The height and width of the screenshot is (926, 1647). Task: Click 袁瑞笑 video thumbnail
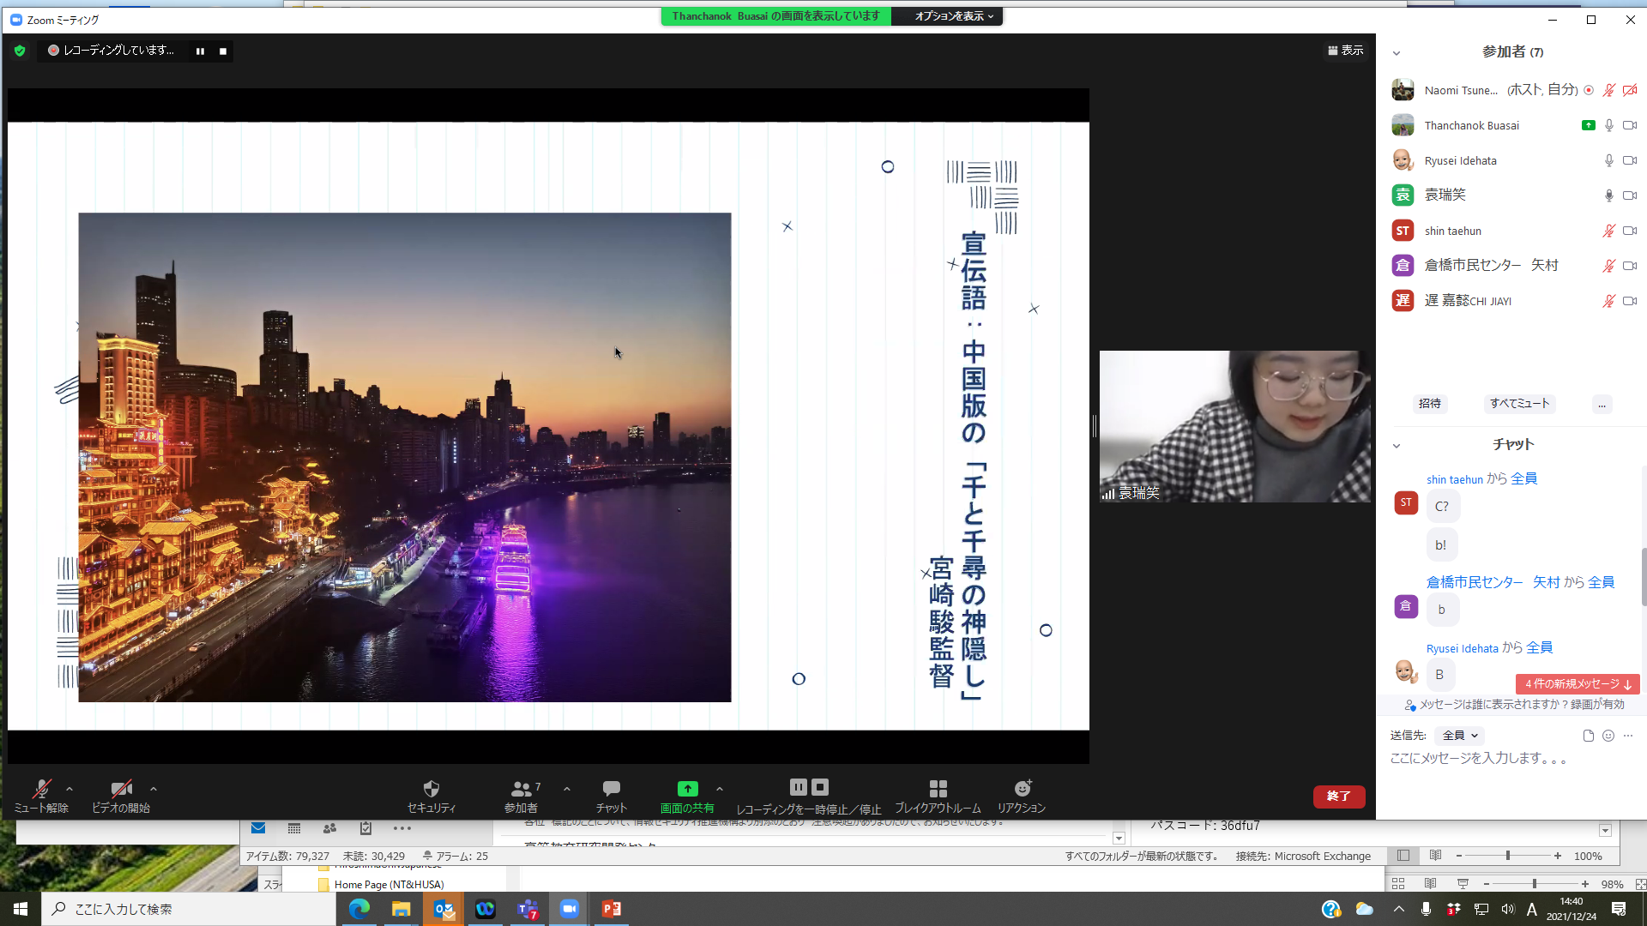1234,426
